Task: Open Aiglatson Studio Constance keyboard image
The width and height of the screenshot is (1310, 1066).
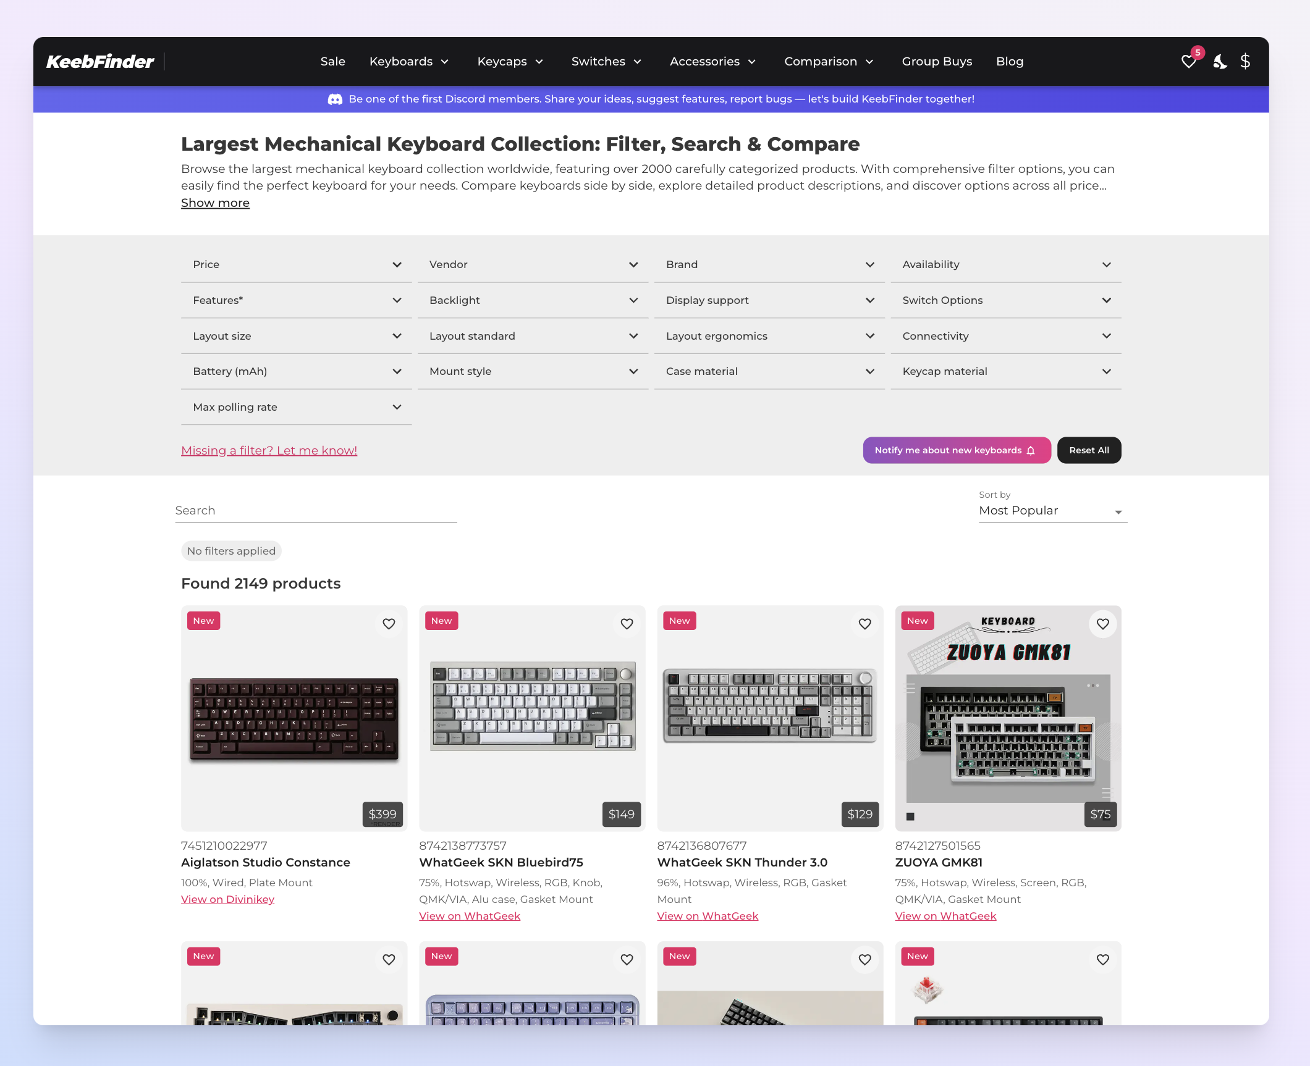Action: click(294, 718)
